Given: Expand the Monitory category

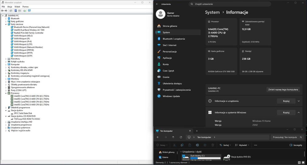Looking at the screenshot, I should 6,79.
